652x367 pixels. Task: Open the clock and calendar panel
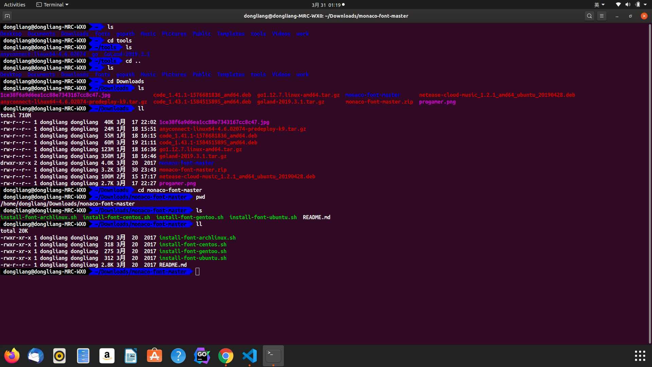pyautogui.click(x=328, y=5)
